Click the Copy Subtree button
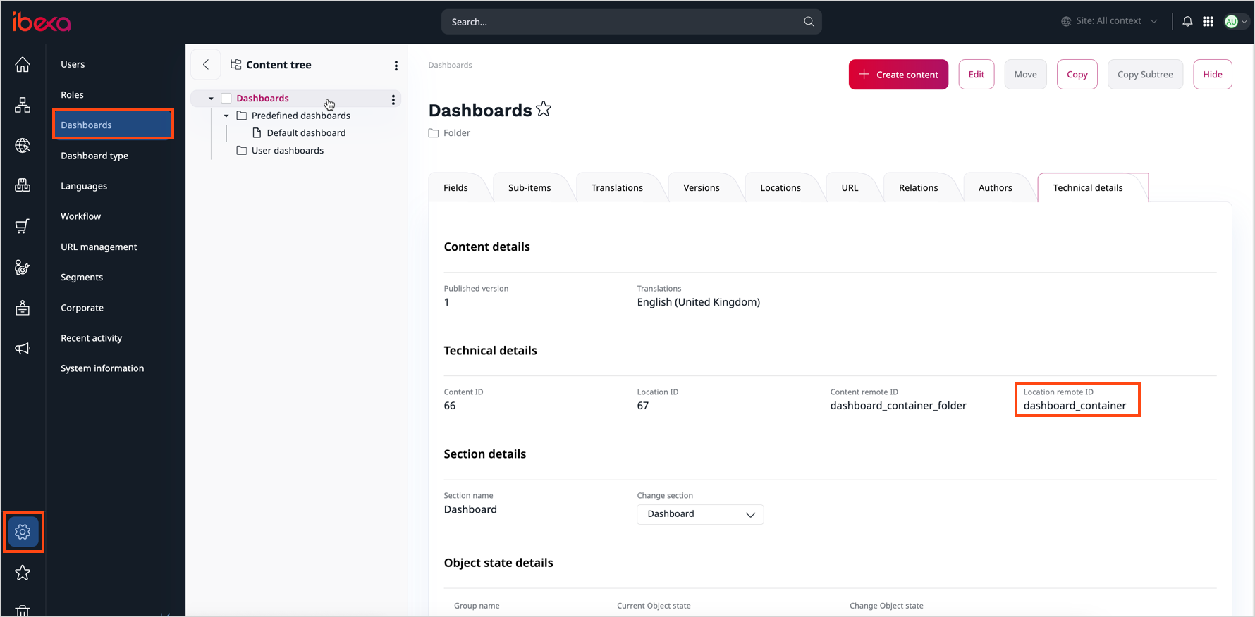Screen dimensions: 1255x617 pyautogui.click(x=1145, y=75)
